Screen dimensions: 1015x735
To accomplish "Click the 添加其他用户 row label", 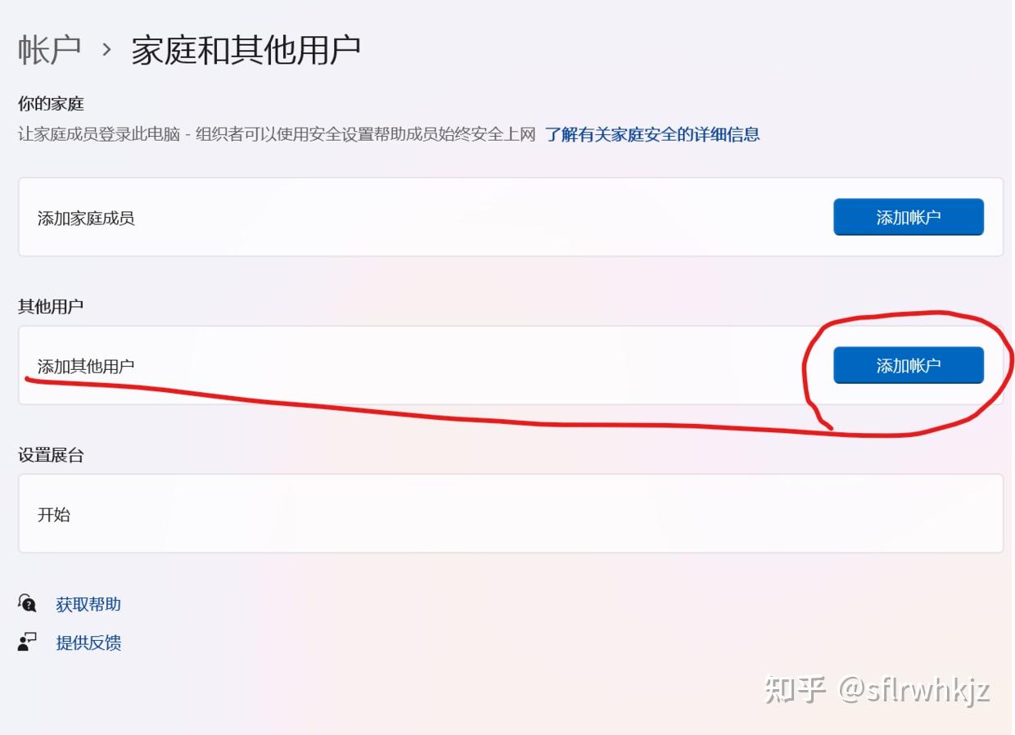I will click(86, 366).
